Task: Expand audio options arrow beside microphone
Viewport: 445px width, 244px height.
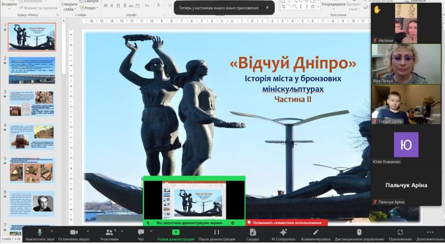Action: coord(52,231)
